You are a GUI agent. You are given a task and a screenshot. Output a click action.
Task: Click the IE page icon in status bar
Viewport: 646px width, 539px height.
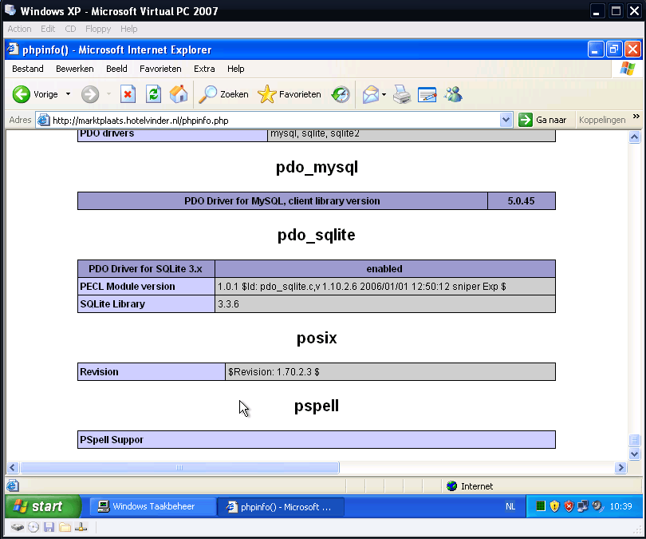point(12,485)
